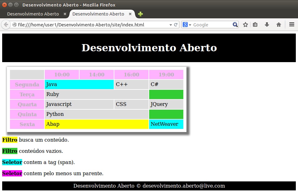Screen dimensions: 298x196
Task: Click the search magnifier icon in the Google box
Action: [x=235, y=25]
